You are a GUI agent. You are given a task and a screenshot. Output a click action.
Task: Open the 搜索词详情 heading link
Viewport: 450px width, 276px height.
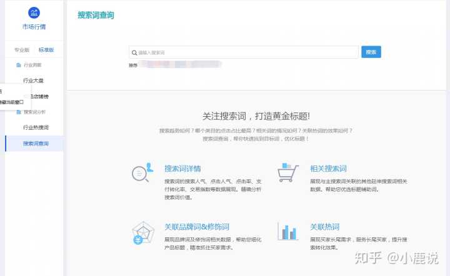(182, 169)
